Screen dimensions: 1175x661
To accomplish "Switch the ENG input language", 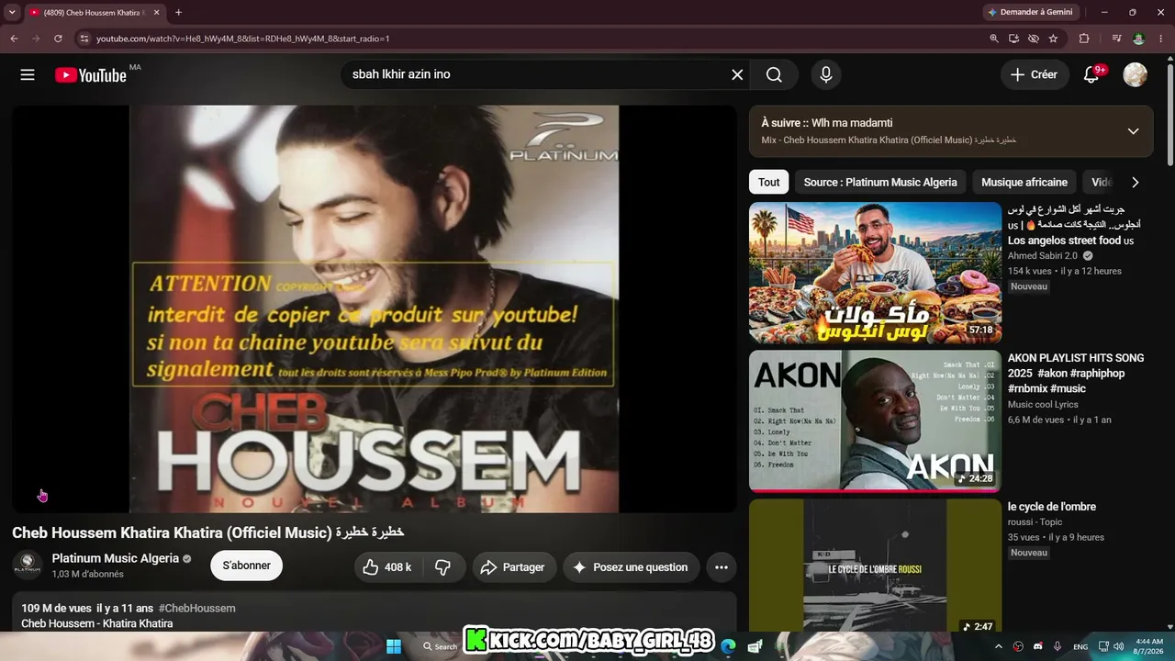I will click(x=1080, y=646).
